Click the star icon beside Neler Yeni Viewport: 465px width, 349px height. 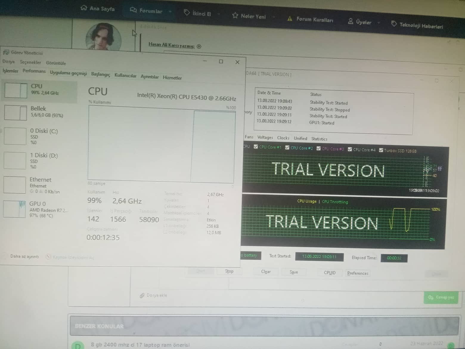tap(235, 15)
